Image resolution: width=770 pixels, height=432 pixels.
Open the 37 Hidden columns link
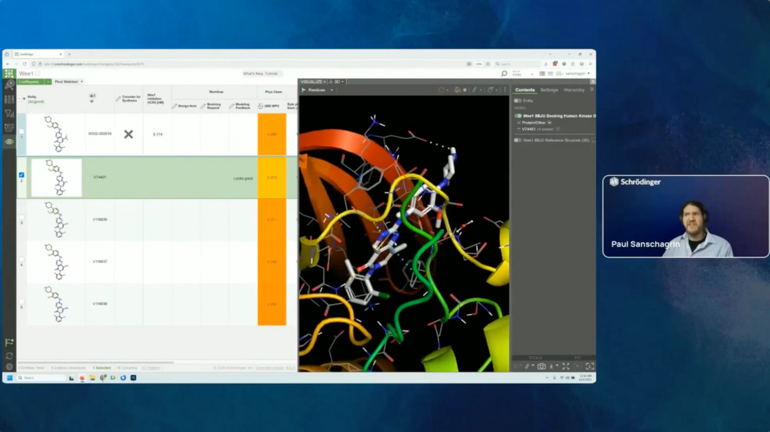tap(150, 368)
